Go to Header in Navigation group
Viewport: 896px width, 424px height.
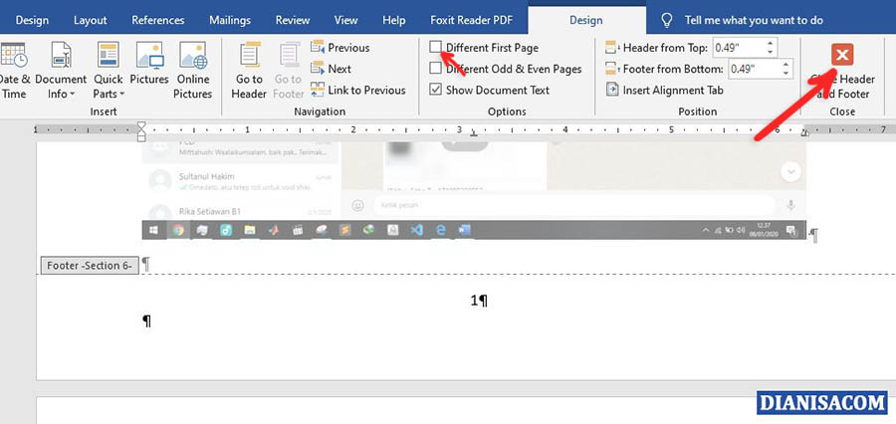[250, 70]
